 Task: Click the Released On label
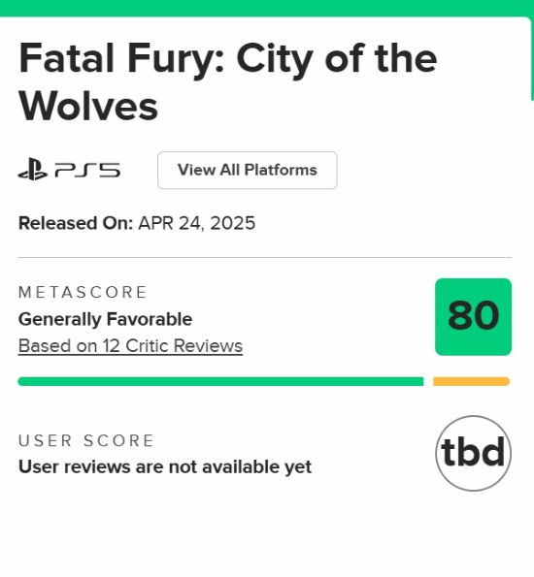[x=76, y=223]
